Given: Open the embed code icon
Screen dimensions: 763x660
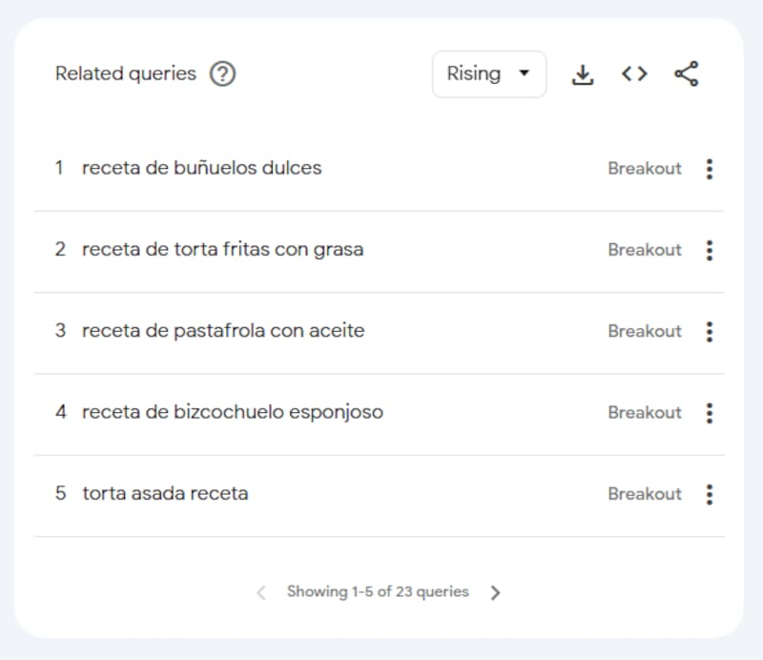Looking at the screenshot, I should coord(634,73).
